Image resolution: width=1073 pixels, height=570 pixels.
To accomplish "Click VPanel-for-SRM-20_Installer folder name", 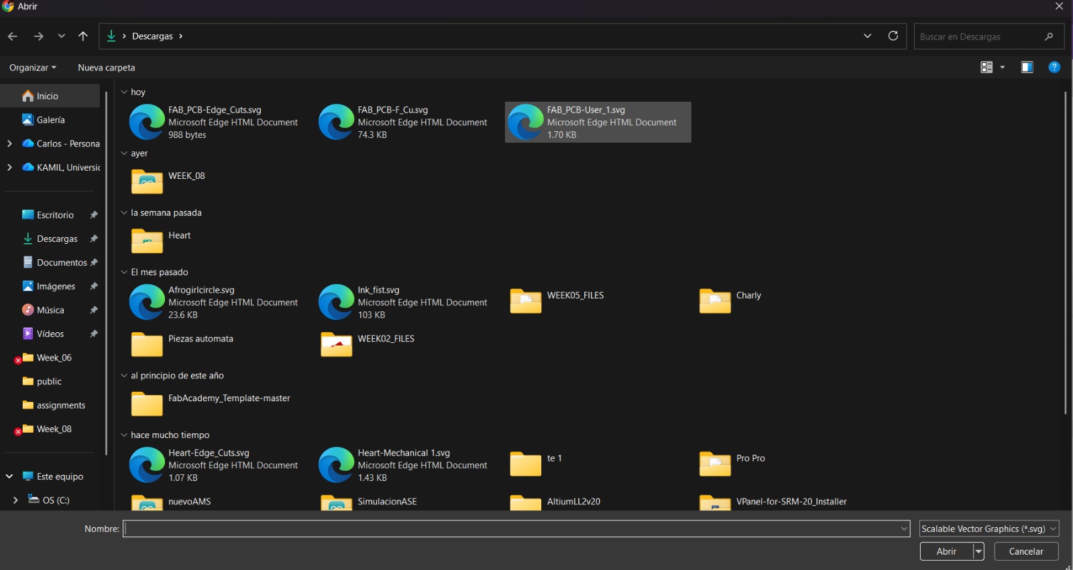I will 791,502.
